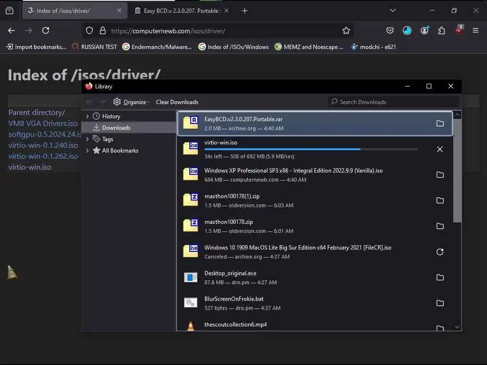Click the downloads list vertical scrollbar thumb
Viewport: 487px width, 365px height.
[457, 171]
